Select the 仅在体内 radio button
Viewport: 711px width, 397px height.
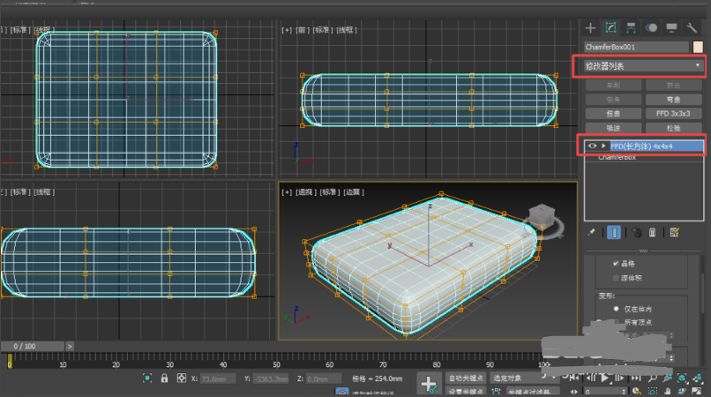coord(616,309)
